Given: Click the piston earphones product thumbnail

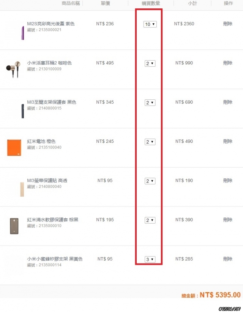Looking at the screenshot, I should point(13,69).
